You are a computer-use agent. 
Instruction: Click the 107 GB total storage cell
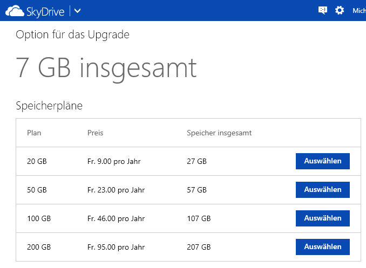[199, 218]
